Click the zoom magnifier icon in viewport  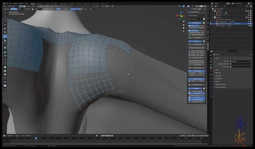pos(184,22)
